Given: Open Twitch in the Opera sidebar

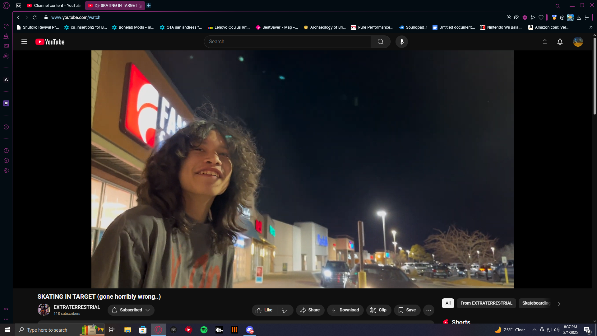Looking at the screenshot, I should [6, 103].
